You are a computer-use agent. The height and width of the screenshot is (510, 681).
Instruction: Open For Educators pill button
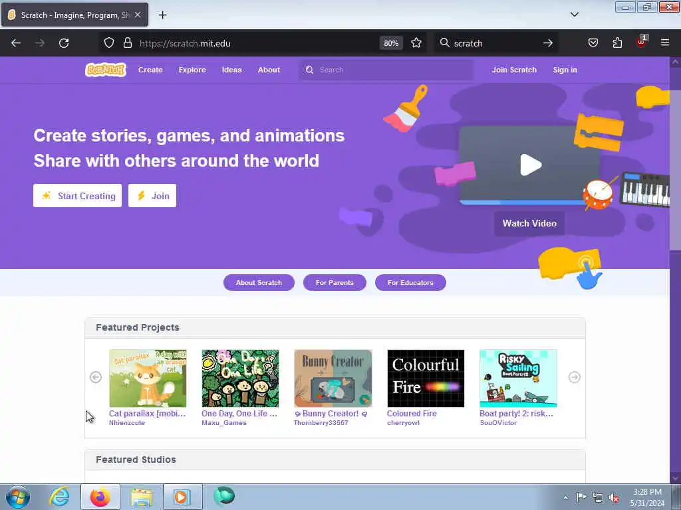pos(410,283)
